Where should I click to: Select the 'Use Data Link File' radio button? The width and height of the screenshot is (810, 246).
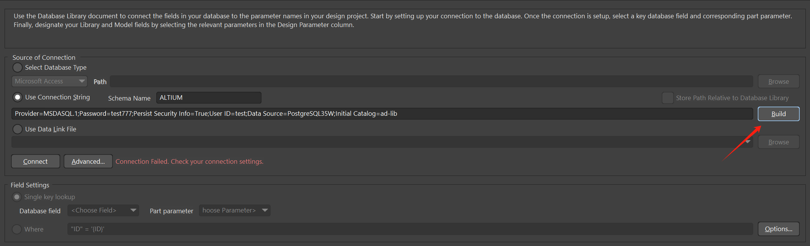pyautogui.click(x=18, y=129)
